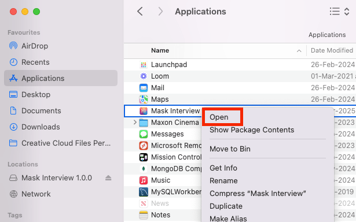Click the Locations section heading

point(23,164)
